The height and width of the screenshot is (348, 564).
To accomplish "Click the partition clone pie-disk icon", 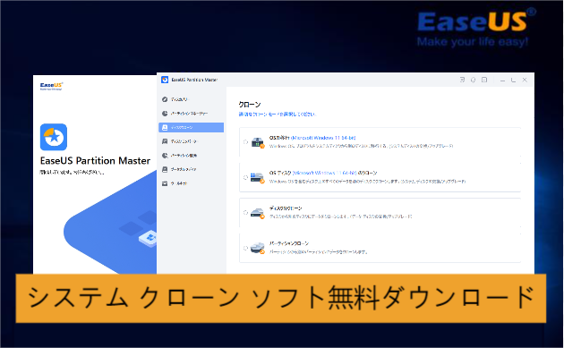I will (258, 248).
